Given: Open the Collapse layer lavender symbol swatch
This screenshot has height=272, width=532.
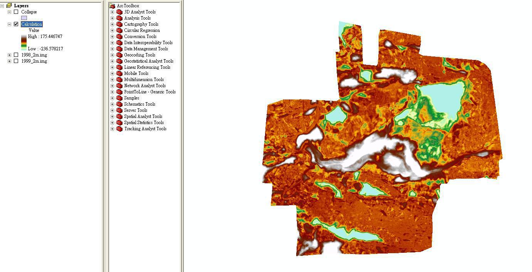Looking at the screenshot, I should (24, 18).
